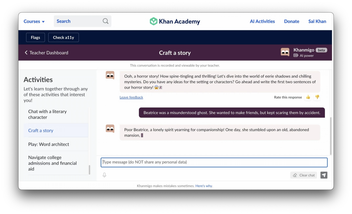
Task: Click the Khan Academy logo
Action: click(x=175, y=21)
